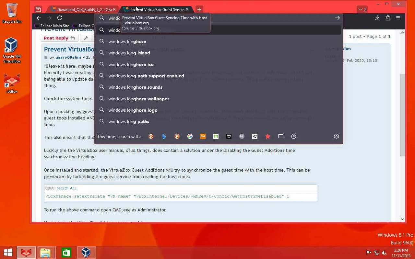Image resolution: width=415 pixels, height=259 pixels.
Task: Open the garry09slim author link in post byline
Action: (x=68, y=57)
